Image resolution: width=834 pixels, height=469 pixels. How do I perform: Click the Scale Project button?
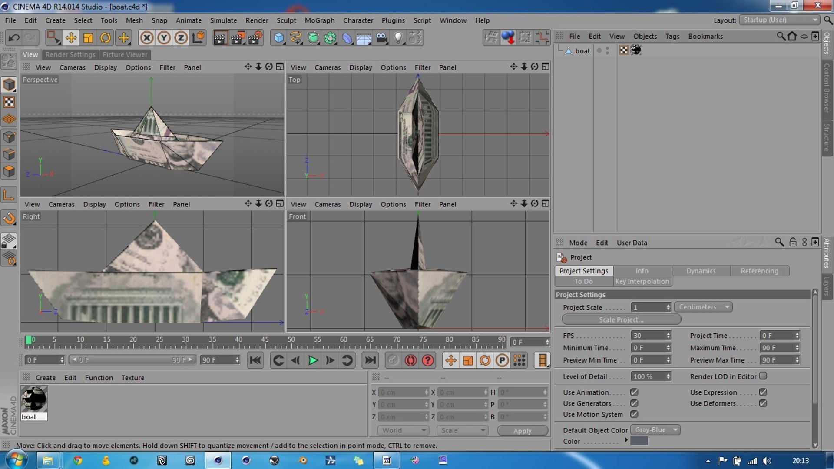coord(621,319)
